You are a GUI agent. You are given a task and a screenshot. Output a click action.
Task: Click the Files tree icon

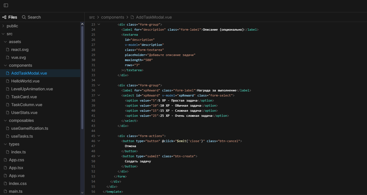(4, 17)
